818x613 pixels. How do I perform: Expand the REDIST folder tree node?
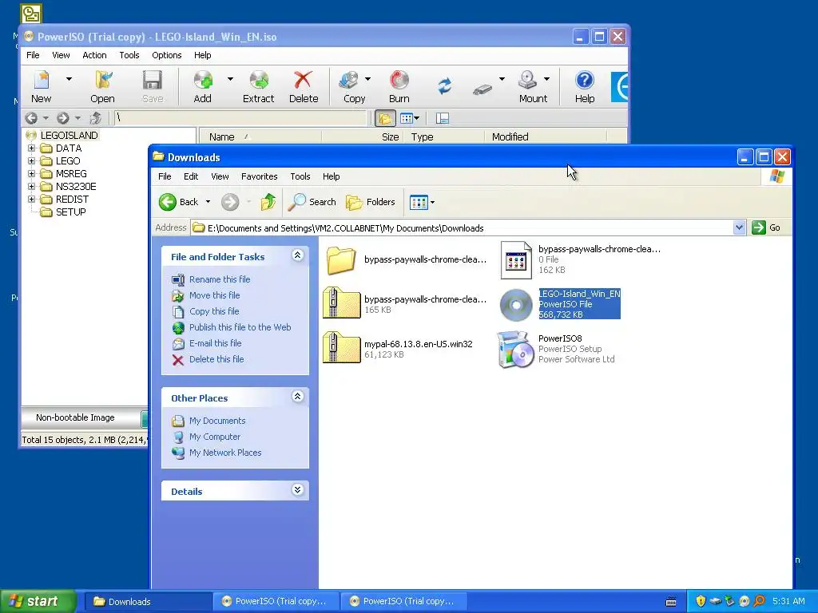31,199
